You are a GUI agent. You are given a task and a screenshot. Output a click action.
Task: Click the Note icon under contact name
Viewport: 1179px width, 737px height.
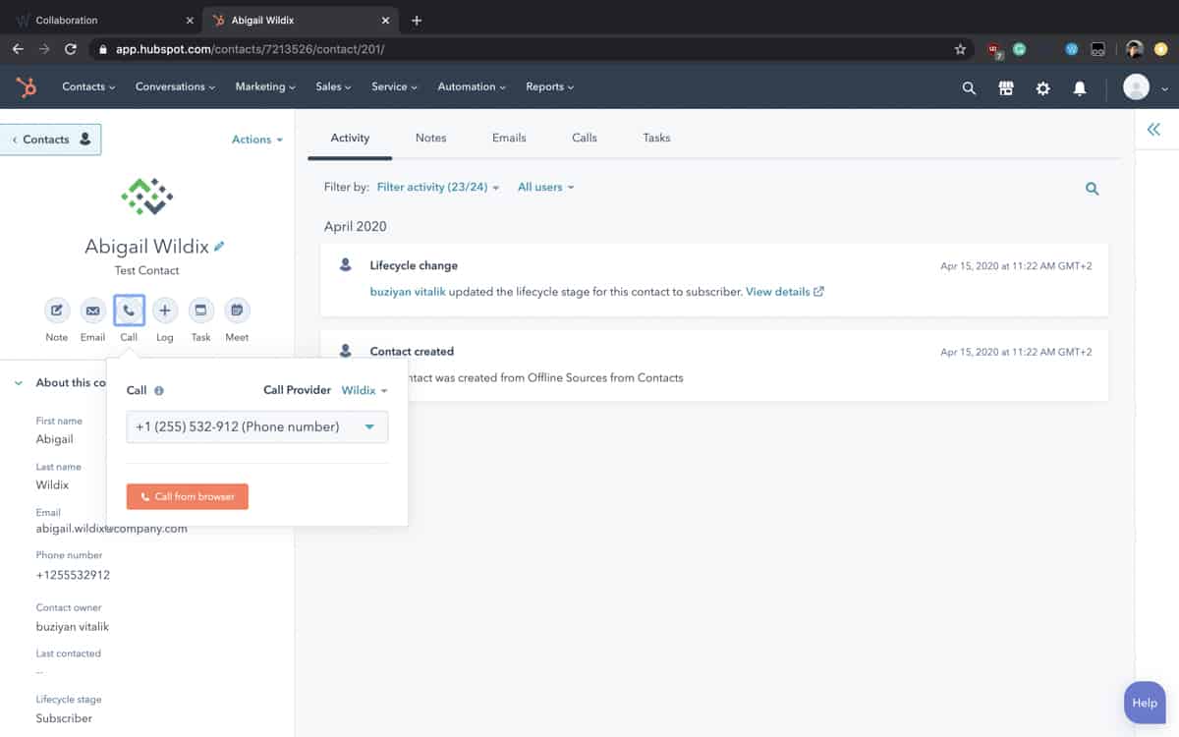click(57, 311)
